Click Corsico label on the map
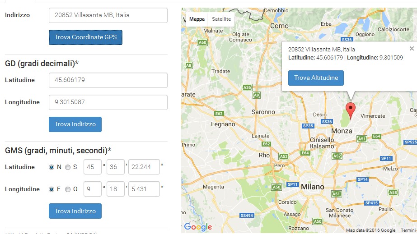This screenshot has height=234, width=417. click(287, 202)
